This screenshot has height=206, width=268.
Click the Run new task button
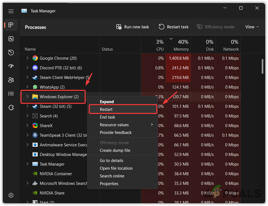click(132, 27)
